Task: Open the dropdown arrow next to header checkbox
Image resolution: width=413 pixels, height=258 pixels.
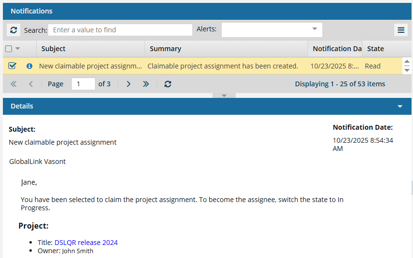Action: [18, 49]
